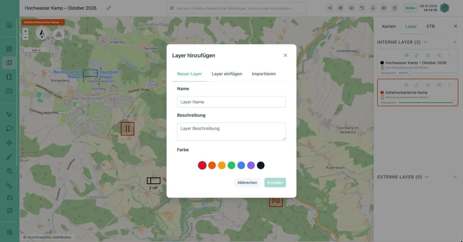The height and width of the screenshot is (242, 463).
Task: Select the four-arrow move tool
Action: point(9,143)
